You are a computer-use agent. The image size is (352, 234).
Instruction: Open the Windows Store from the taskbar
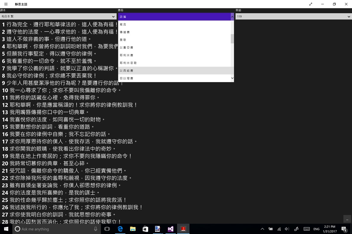point(145,229)
